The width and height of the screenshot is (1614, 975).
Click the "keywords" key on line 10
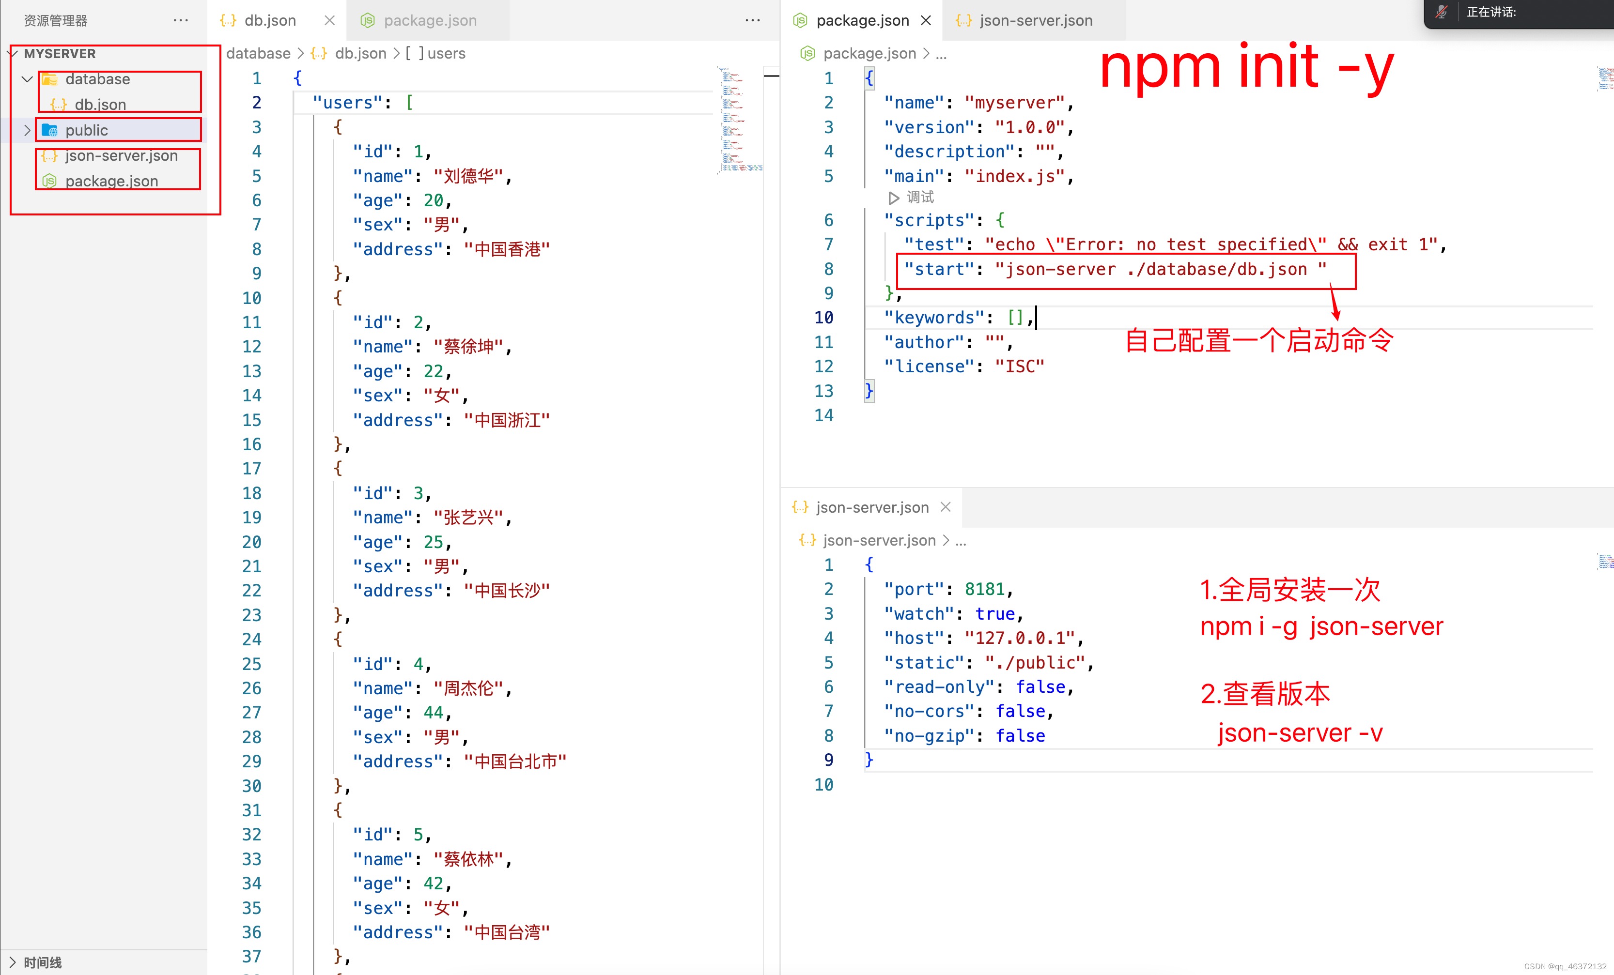pyautogui.click(x=933, y=318)
